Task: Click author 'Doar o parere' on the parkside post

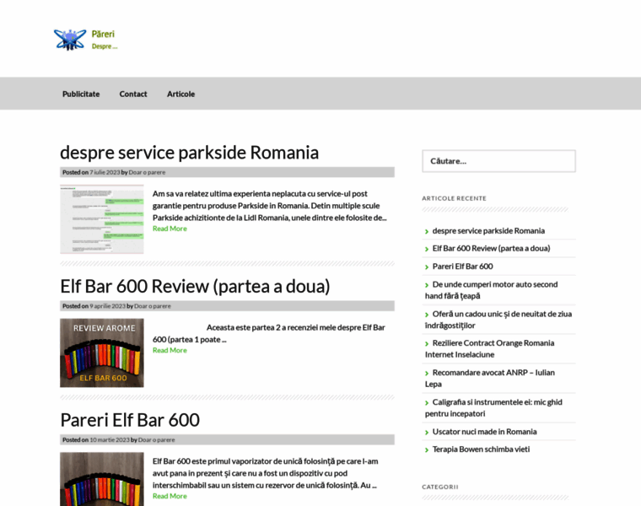Action: 147,173
